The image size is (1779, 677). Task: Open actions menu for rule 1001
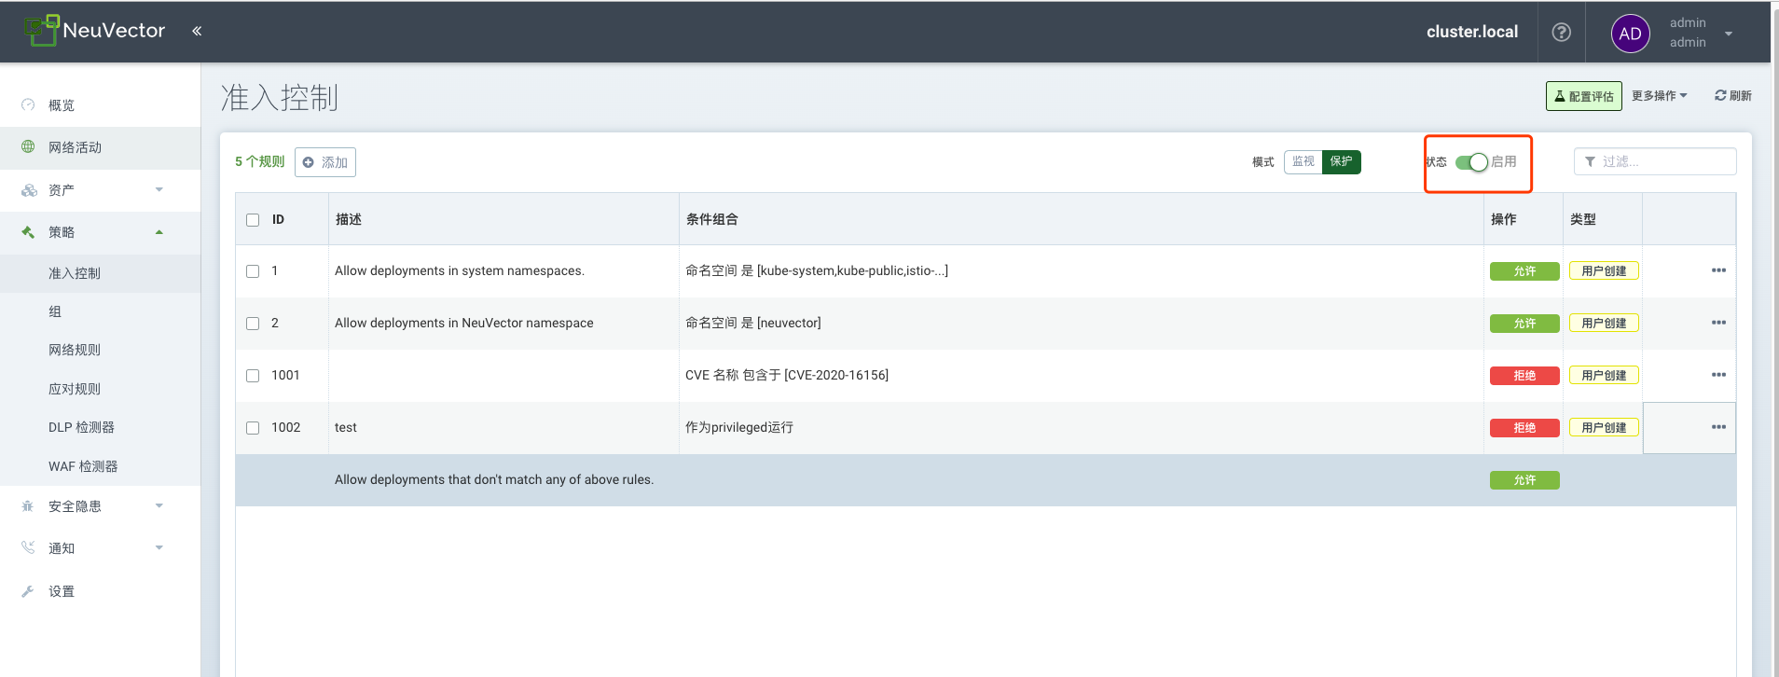point(1718,375)
